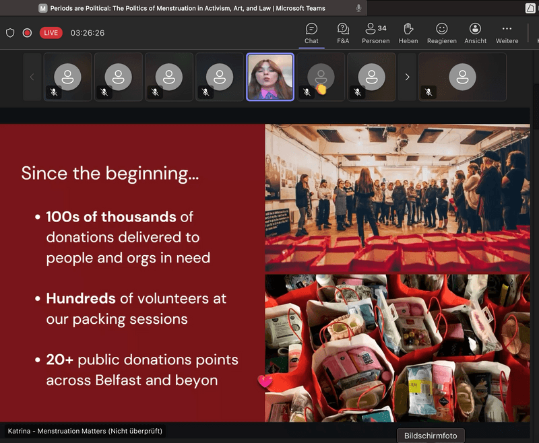Click the Bildschirmfoto button
Image resolution: width=539 pixels, height=443 pixels.
coord(431,436)
